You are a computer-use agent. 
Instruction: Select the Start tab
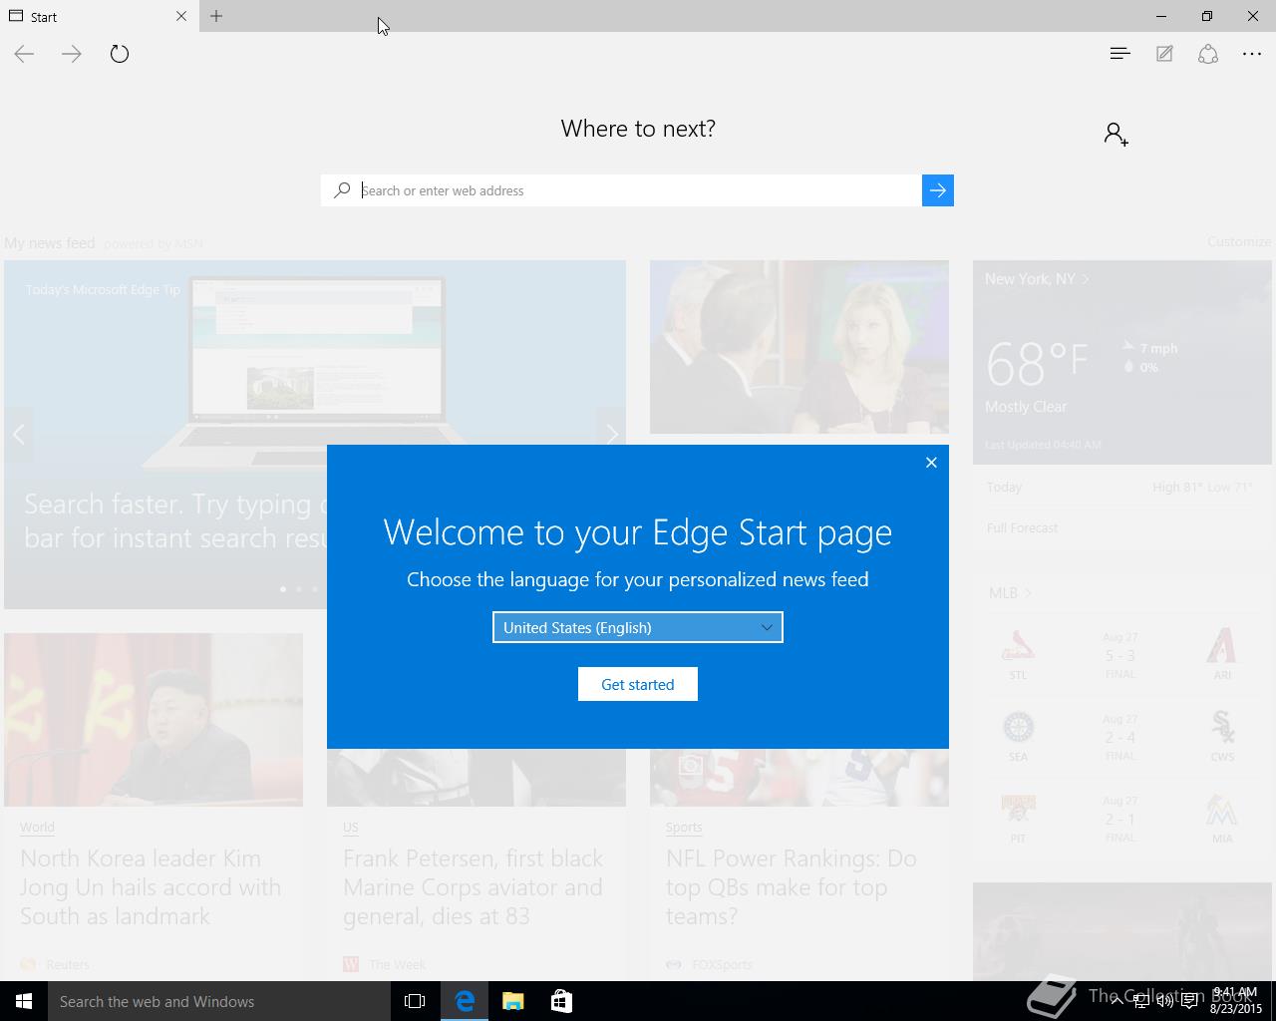[100, 16]
